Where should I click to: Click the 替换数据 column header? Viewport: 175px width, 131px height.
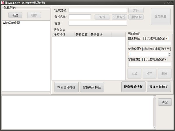100,34
